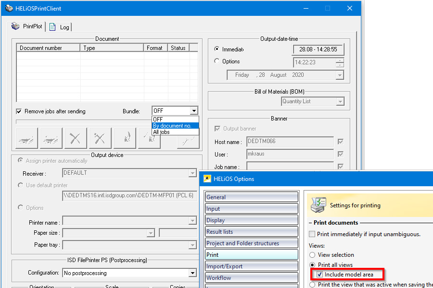The height and width of the screenshot is (288, 433).
Task: Open the Display options category
Action: (x=252, y=220)
